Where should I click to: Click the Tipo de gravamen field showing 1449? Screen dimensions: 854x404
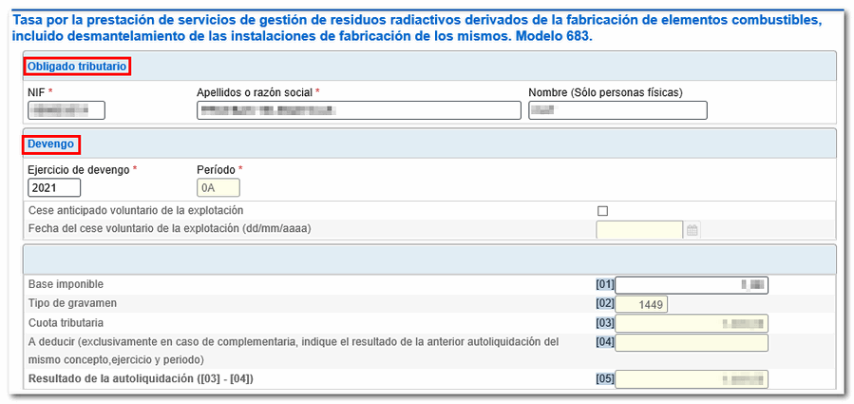pos(641,304)
